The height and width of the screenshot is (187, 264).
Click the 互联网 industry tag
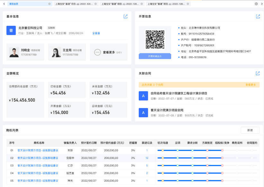[x=51, y=28]
